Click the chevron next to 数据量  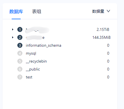coord(108,11)
